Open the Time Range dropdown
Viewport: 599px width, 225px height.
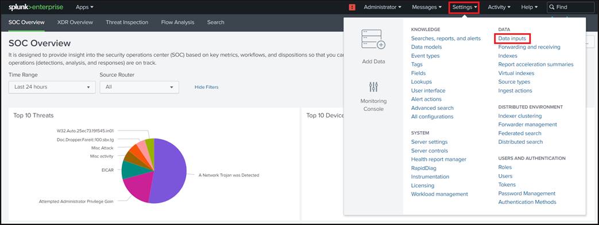pyautogui.click(x=52, y=87)
